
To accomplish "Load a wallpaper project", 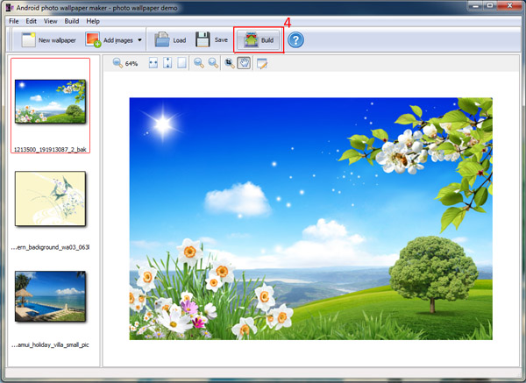I will [x=170, y=40].
